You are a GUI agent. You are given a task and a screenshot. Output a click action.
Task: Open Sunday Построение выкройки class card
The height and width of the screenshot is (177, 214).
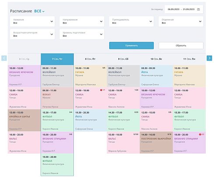(156, 143)
